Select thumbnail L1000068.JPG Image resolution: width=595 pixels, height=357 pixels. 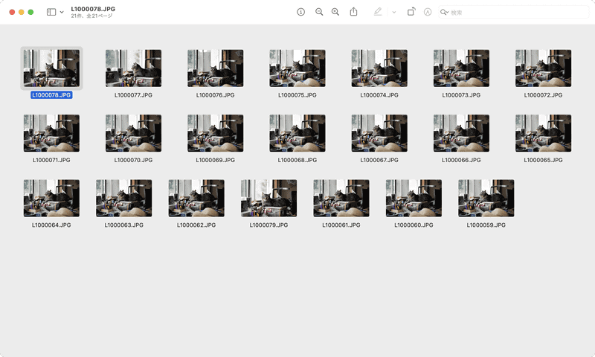pyautogui.click(x=297, y=133)
